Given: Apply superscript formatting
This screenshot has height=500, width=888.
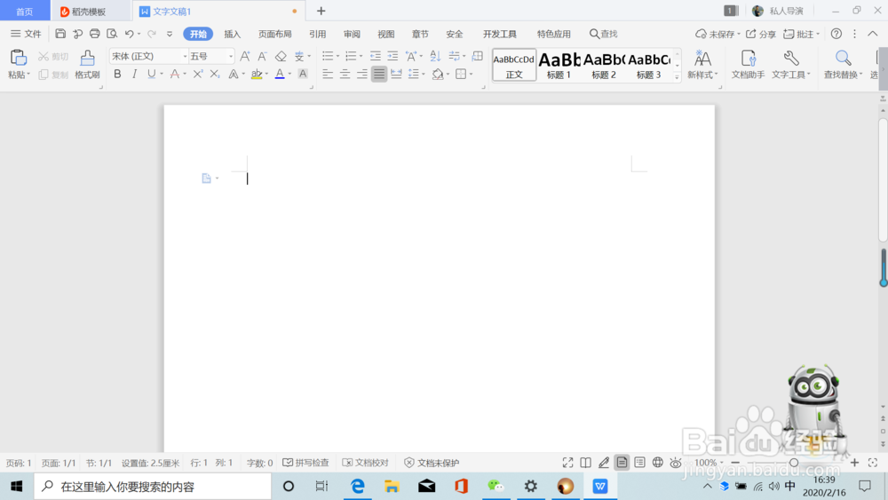Looking at the screenshot, I should (x=197, y=74).
